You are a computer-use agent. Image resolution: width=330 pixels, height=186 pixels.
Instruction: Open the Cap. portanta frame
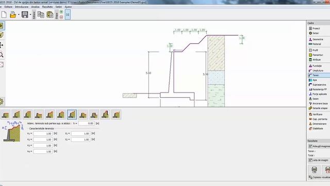319,119
